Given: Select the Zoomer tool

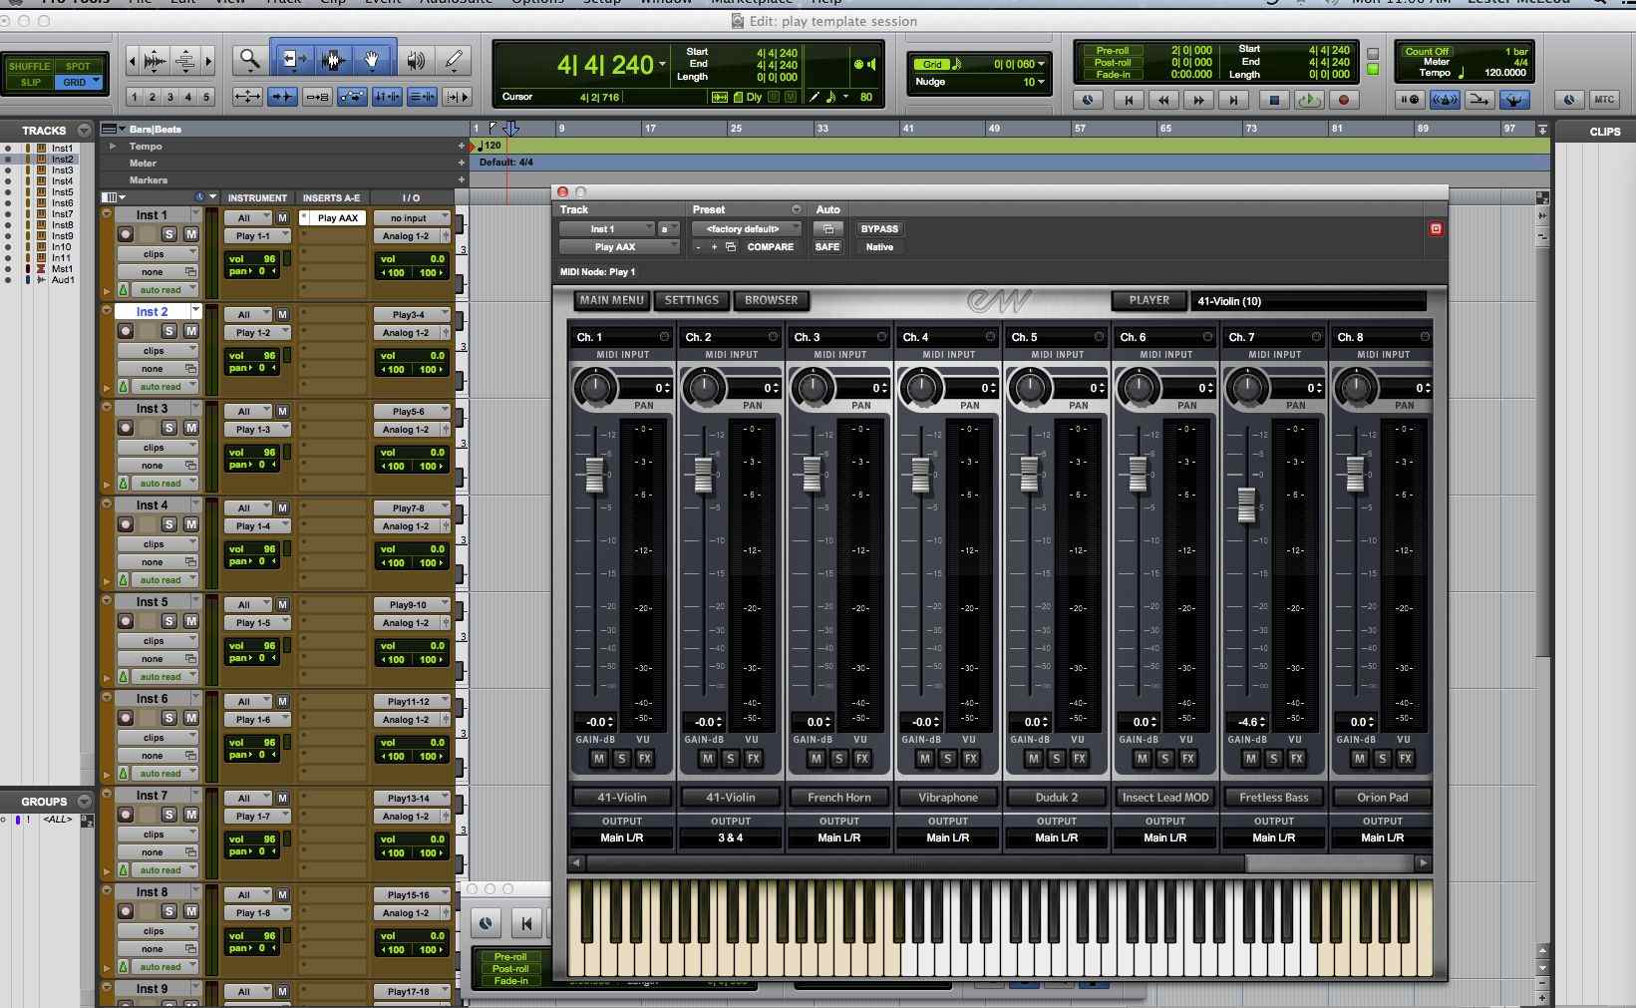Looking at the screenshot, I should (250, 61).
